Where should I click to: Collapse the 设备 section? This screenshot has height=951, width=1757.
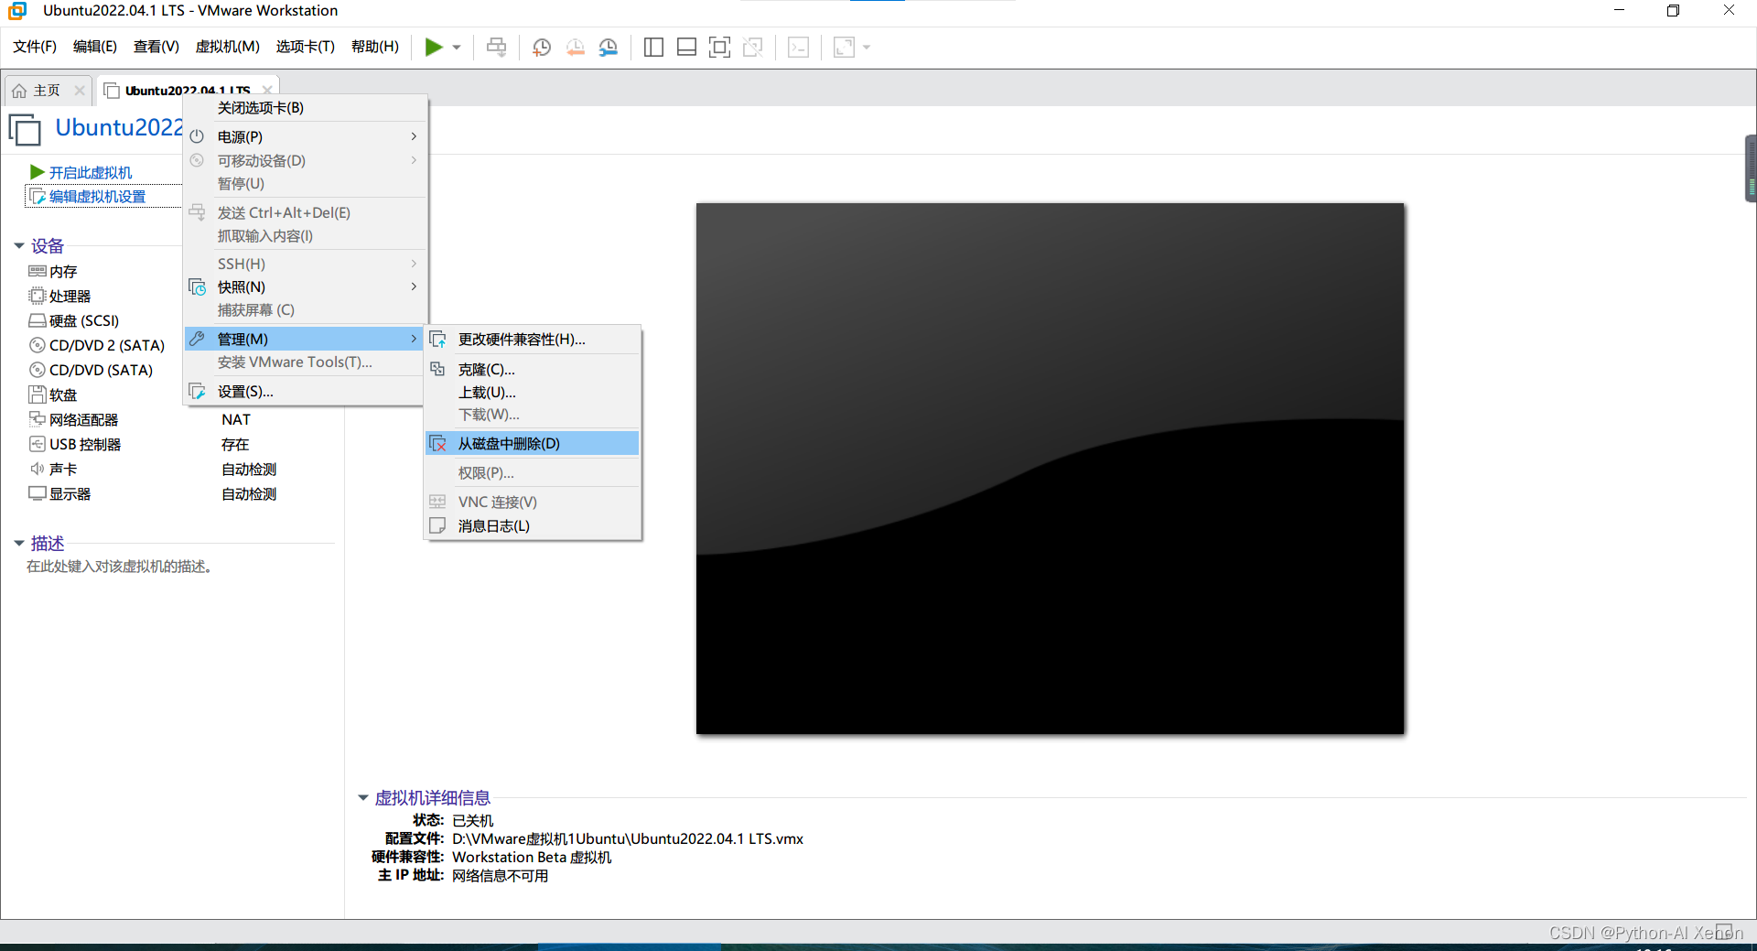[x=18, y=245]
